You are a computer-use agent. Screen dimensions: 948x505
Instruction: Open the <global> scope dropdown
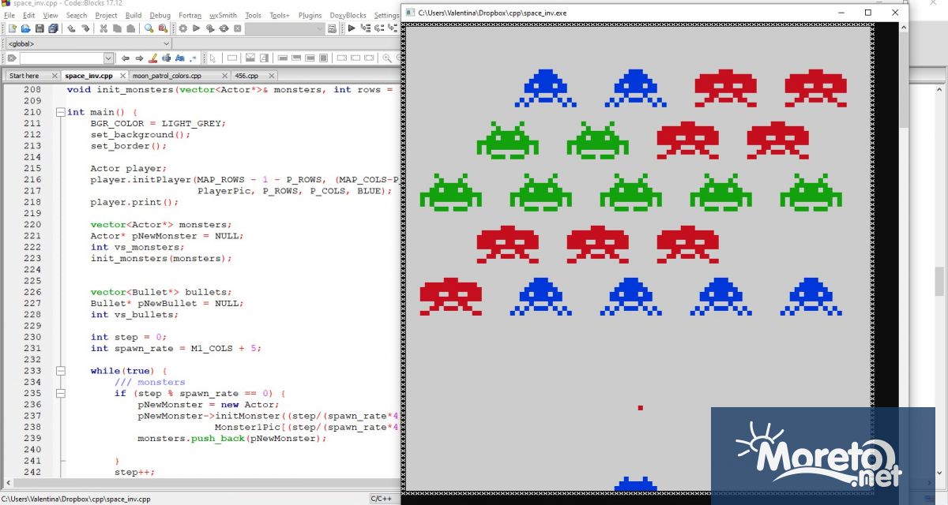point(166,43)
